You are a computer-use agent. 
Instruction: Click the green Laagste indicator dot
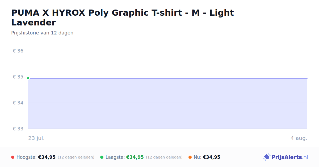point(102,157)
